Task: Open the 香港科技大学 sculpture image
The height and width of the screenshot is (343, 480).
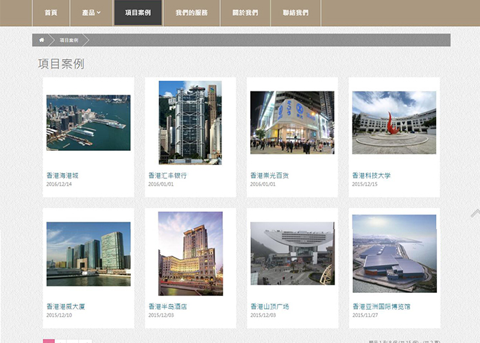Action: pyautogui.click(x=394, y=123)
